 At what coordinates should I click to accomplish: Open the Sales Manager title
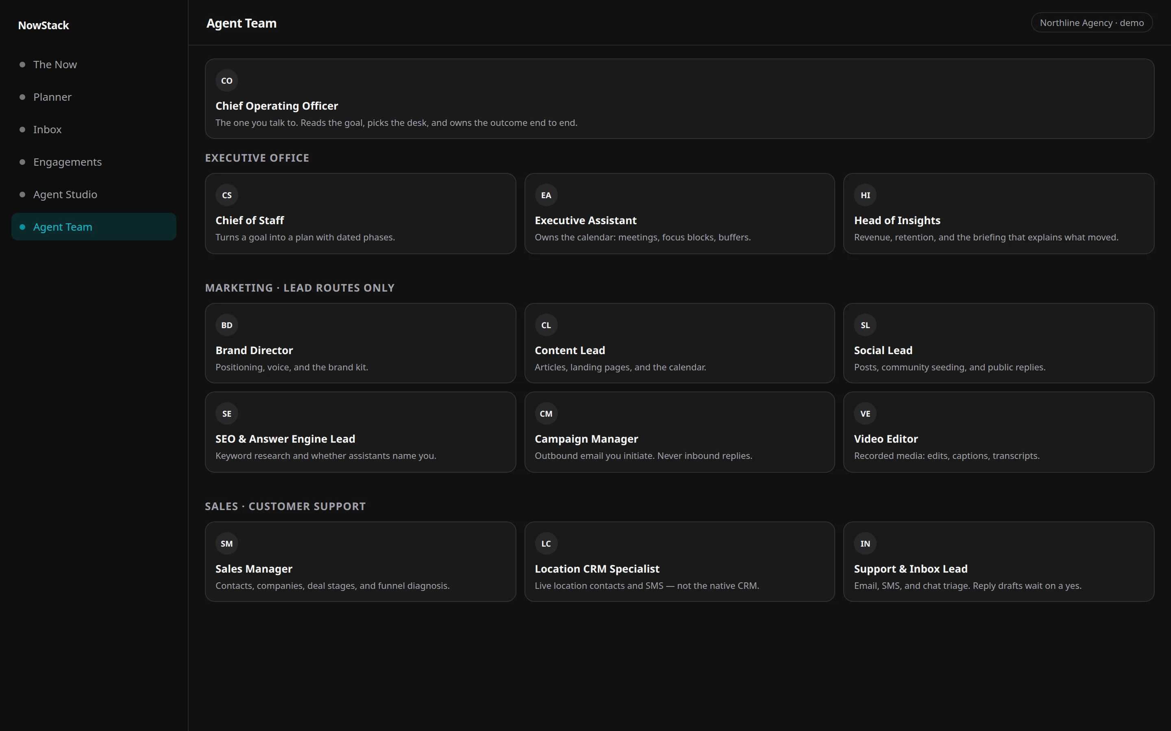tap(254, 569)
